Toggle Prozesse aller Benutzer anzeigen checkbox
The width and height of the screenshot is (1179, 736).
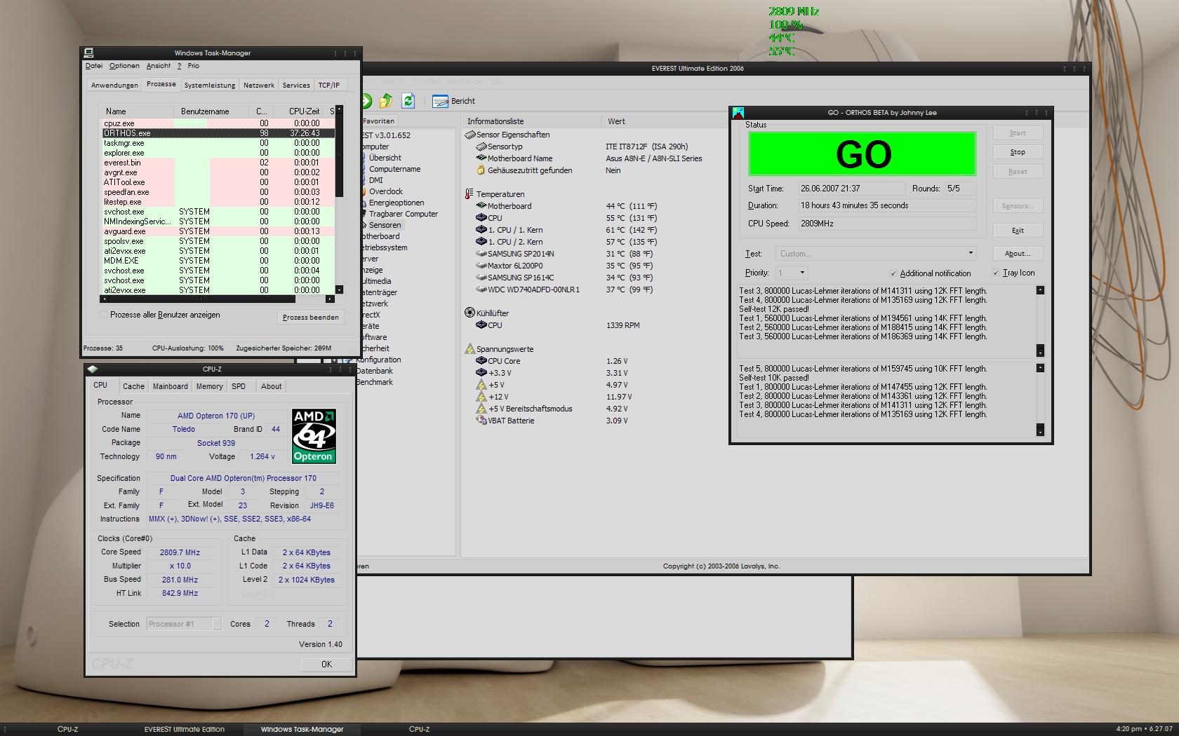[x=104, y=315]
